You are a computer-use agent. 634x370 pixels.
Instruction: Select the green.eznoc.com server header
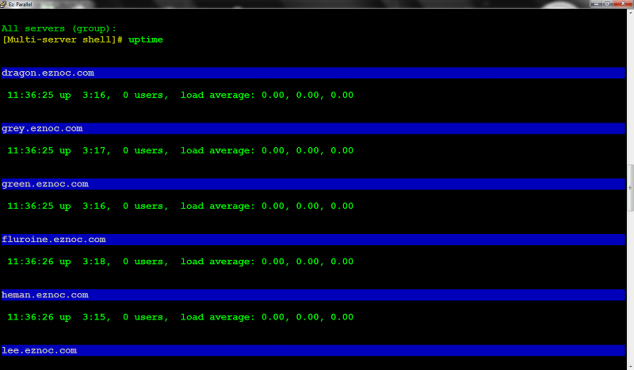313,184
